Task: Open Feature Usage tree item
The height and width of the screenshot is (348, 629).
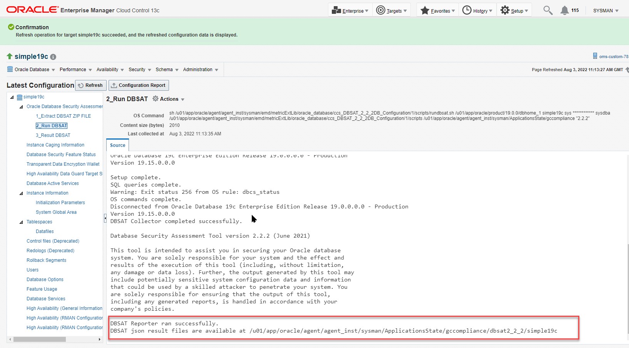Action: tap(42, 289)
